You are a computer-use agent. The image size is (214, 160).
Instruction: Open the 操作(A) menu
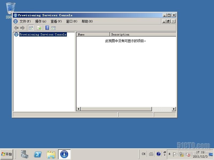(41, 21)
